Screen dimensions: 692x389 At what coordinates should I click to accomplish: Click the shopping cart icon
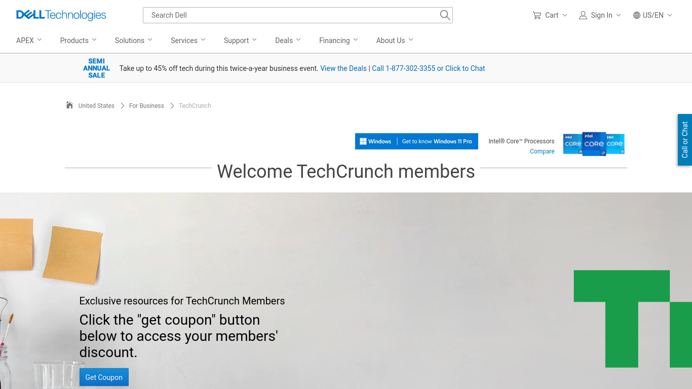(x=537, y=15)
